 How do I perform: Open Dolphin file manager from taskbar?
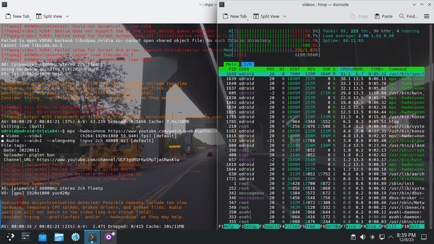tap(59, 237)
